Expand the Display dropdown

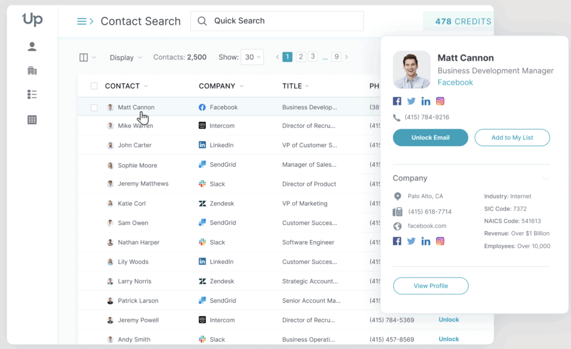125,57
